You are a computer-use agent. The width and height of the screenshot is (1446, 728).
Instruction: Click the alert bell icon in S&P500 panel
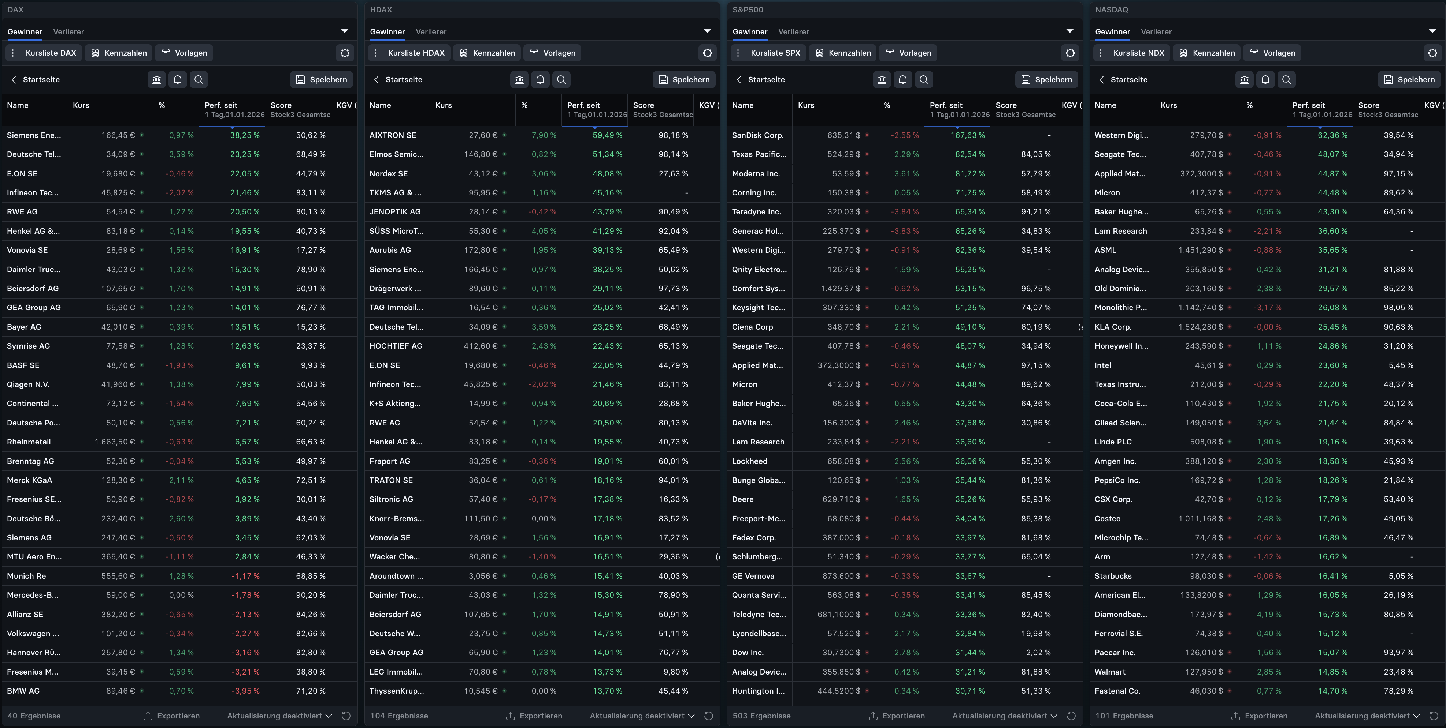click(x=902, y=80)
